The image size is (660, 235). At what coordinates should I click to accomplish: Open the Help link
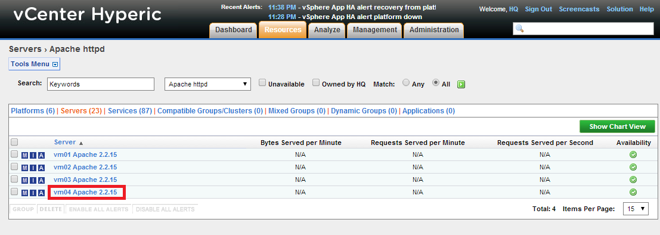[x=646, y=10]
